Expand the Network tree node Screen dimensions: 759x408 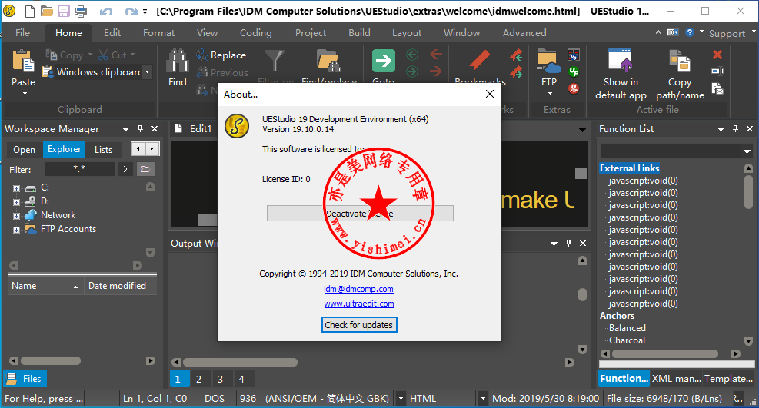[16, 216]
